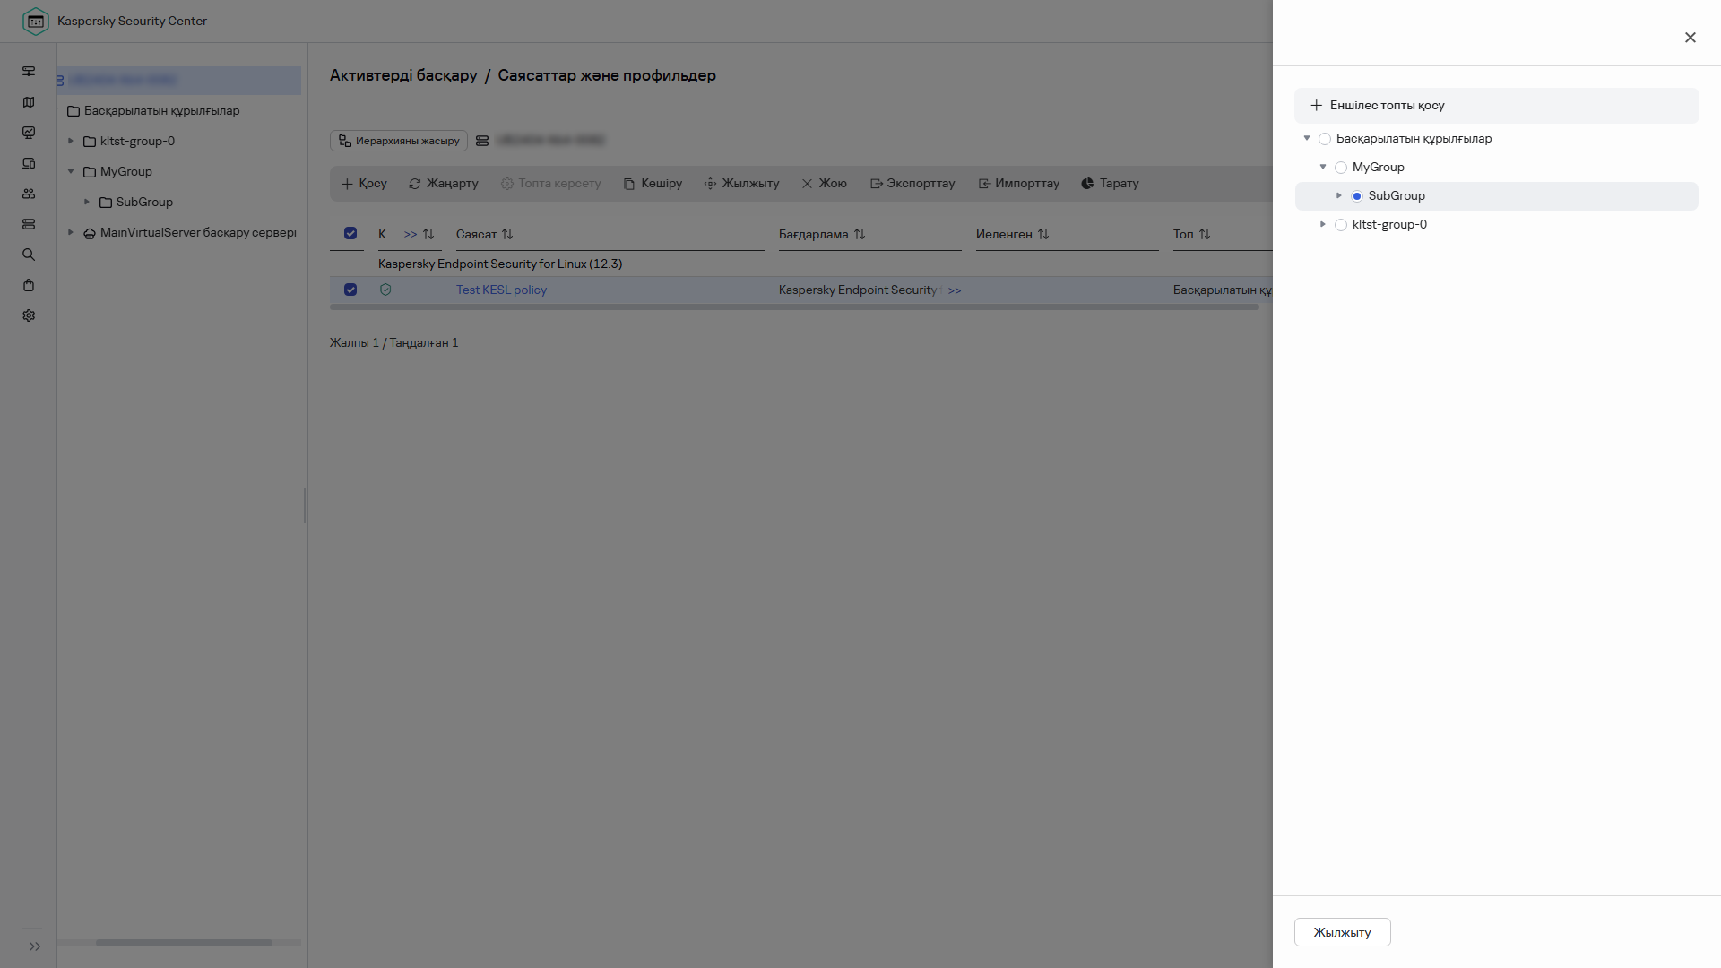The image size is (1721, 968).
Task: Open the monitoring dashboard sidebar icon
Action: [29, 133]
